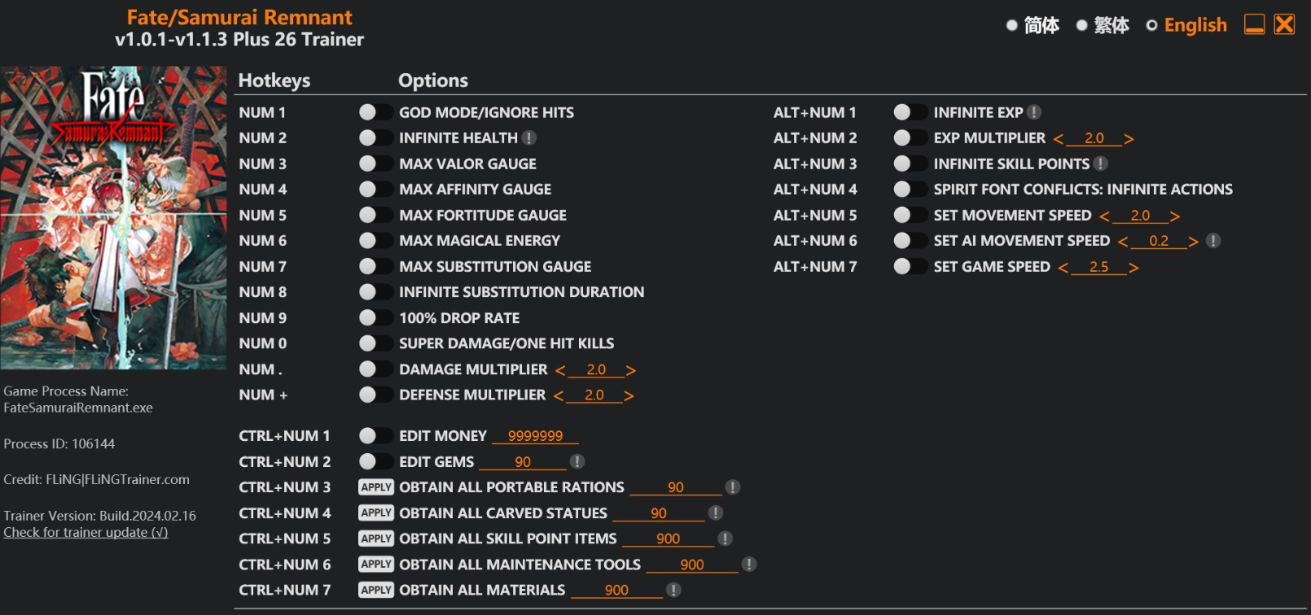Toggle Set Movement Speed switch
Screen dimensions: 1311x615
910,215
